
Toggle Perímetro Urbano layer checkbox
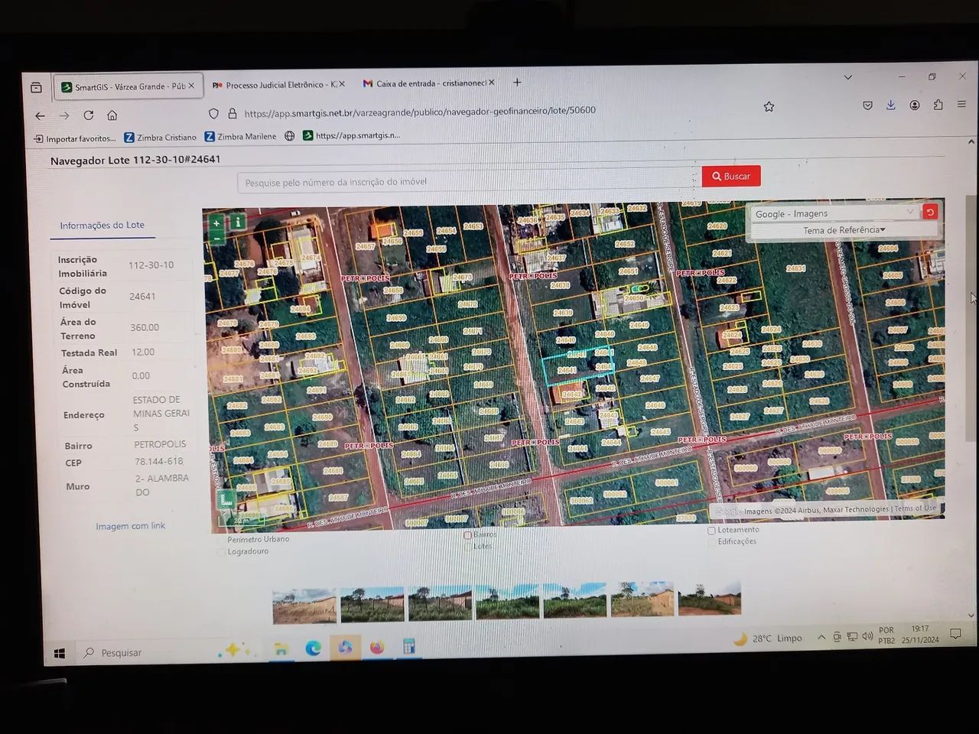click(222, 540)
